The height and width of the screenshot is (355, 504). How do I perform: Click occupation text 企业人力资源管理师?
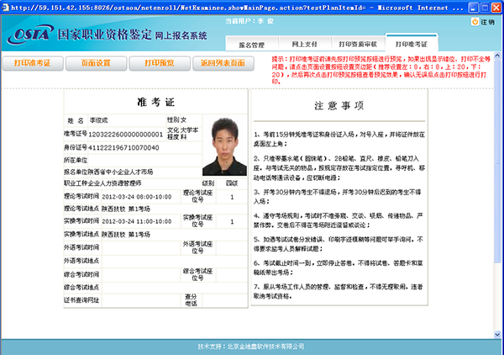tap(115, 183)
